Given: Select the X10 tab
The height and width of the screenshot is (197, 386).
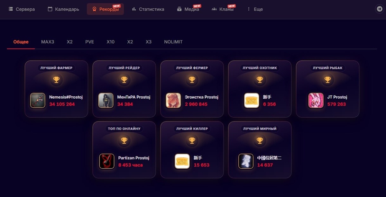Looking at the screenshot, I should pos(111,42).
